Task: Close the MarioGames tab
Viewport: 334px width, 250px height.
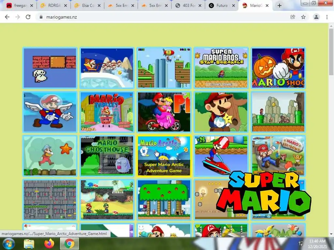Action: (x=267, y=6)
